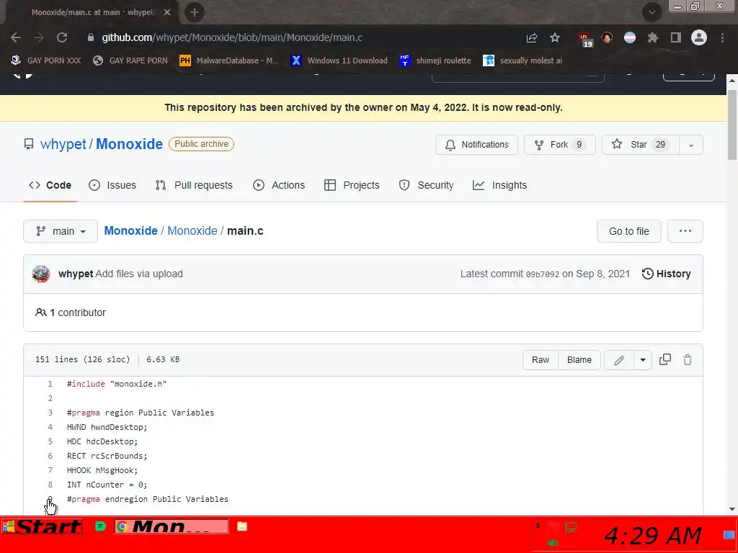
Task: Switch to the Security tab
Action: [427, 185]
